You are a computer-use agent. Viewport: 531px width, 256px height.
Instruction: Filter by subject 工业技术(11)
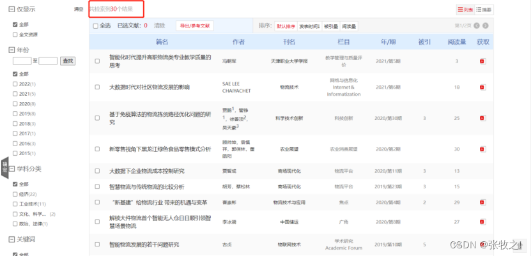15,204
